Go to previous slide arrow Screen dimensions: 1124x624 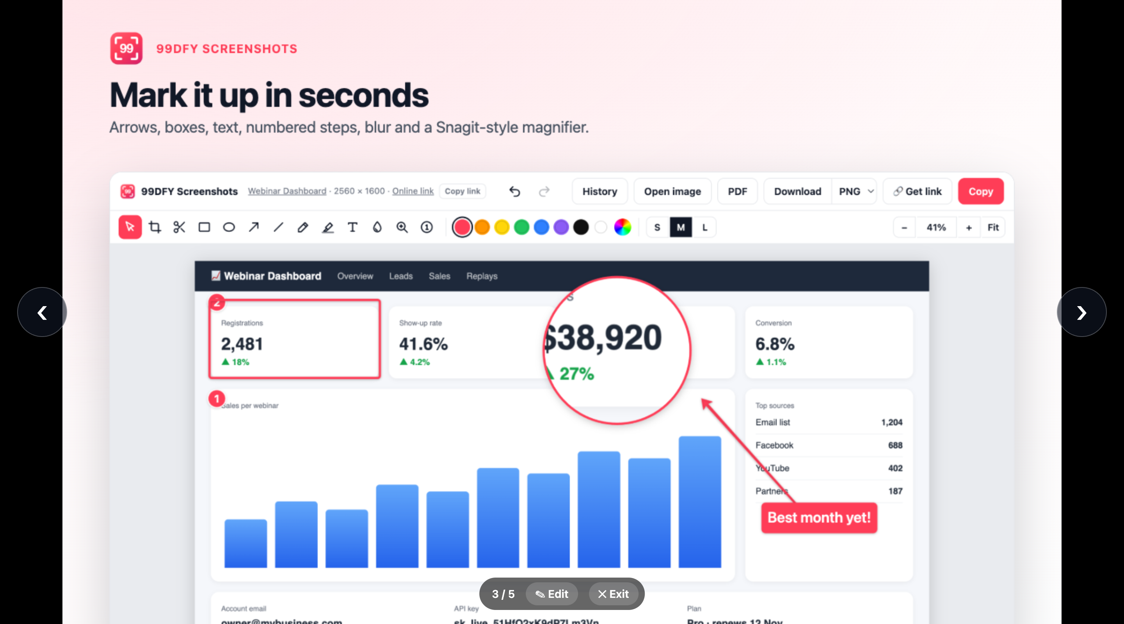[42, 312]
